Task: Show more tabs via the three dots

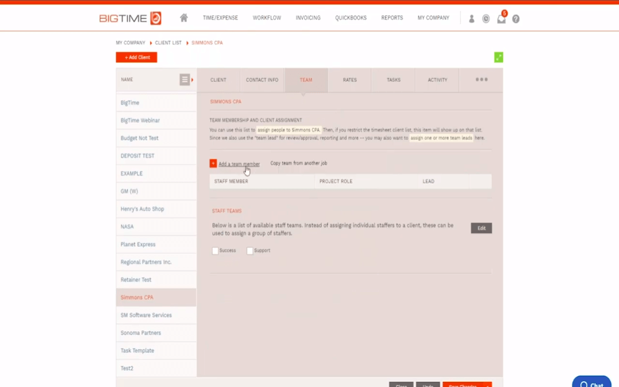Action: pos(481,80)
